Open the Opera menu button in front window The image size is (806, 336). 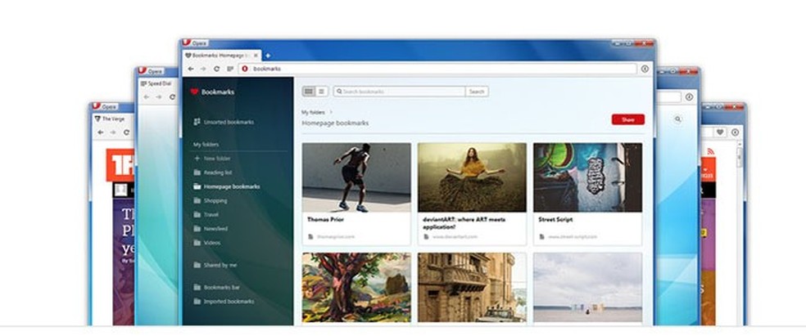pos(195,43)
